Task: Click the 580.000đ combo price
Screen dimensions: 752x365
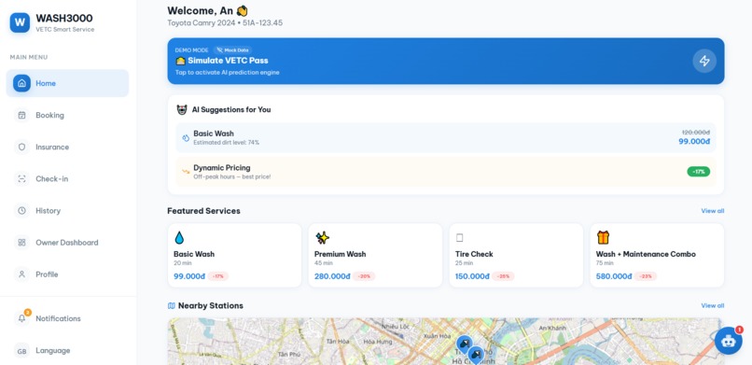Action: point(614,276)
